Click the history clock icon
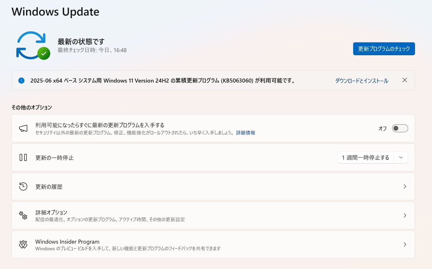 [x=23, y=186]
